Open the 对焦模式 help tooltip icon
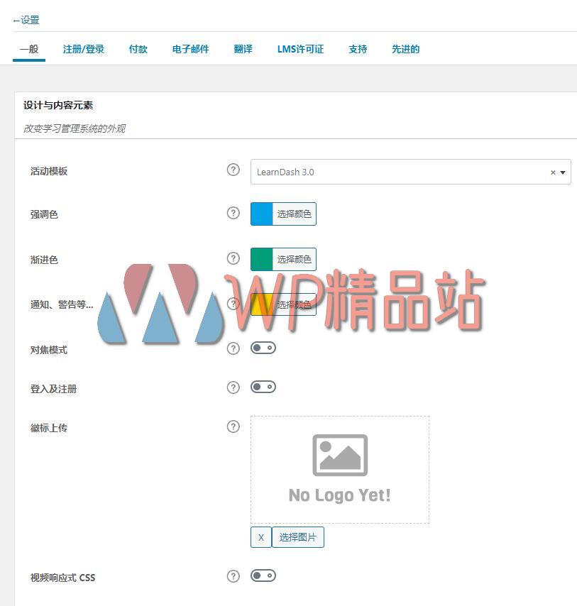The height and width of the screenshot is (606, 577). pos(233,347)
